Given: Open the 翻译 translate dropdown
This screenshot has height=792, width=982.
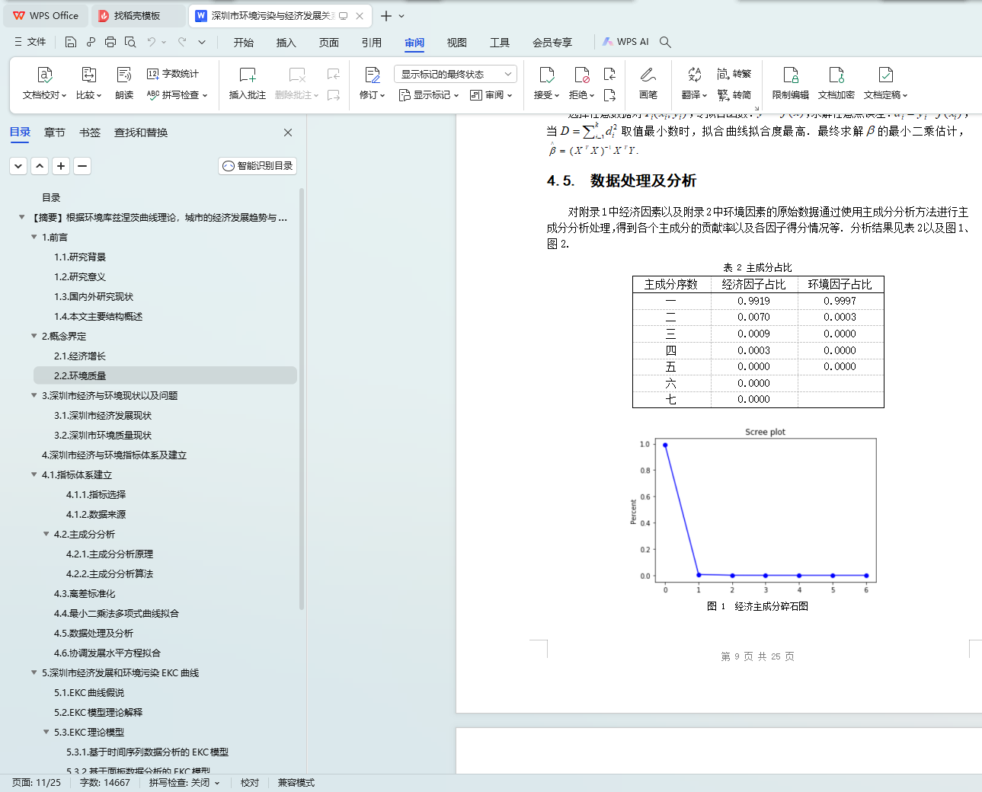Looking at the screenshot, I should [695, 95].
